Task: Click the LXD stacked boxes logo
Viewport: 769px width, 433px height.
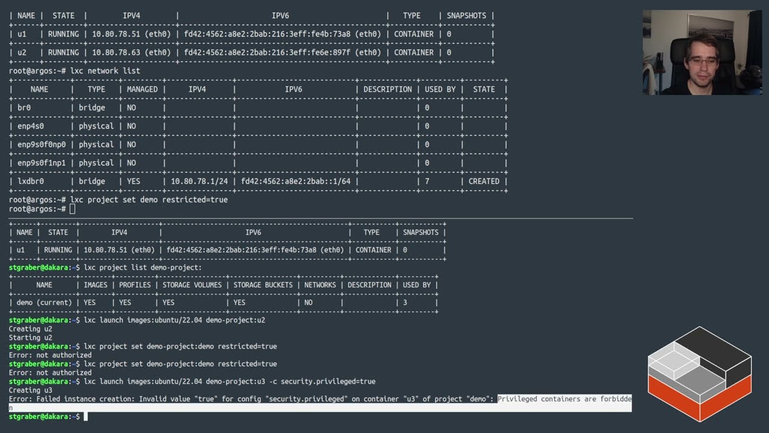Action: point(699,373)
